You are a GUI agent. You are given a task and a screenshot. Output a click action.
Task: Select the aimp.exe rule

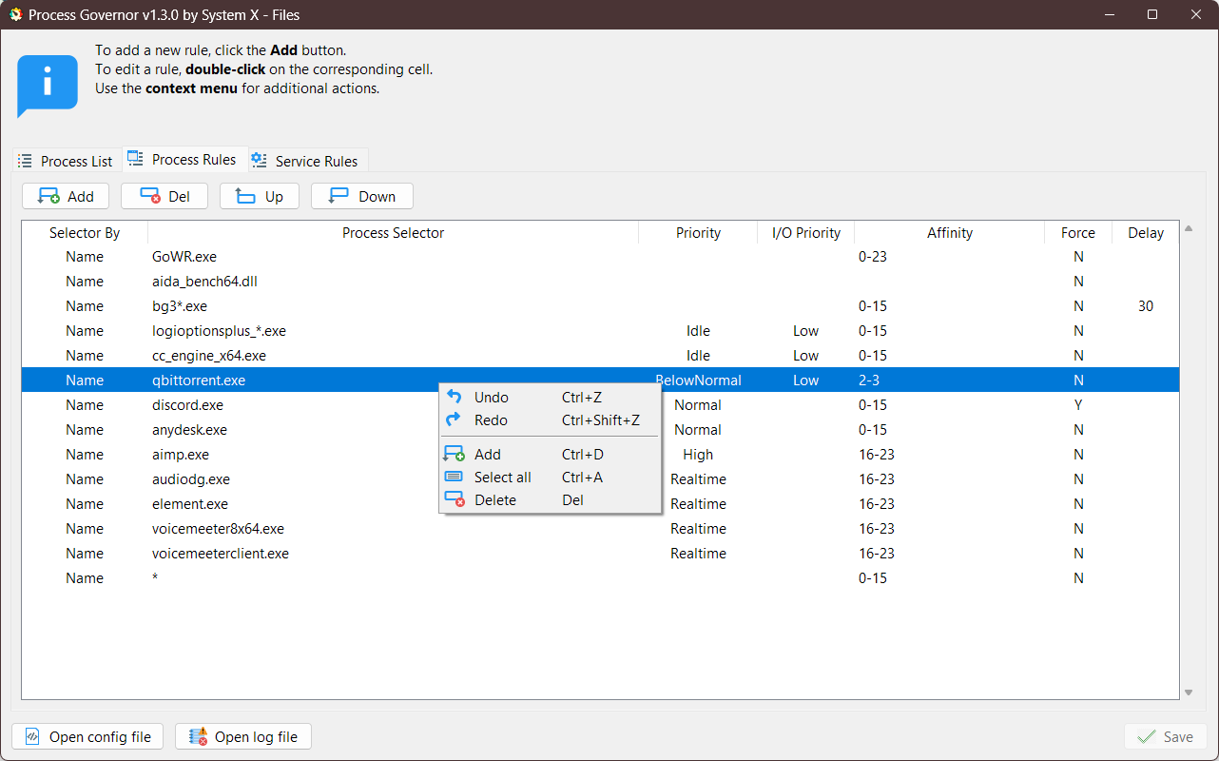point(600,455)
